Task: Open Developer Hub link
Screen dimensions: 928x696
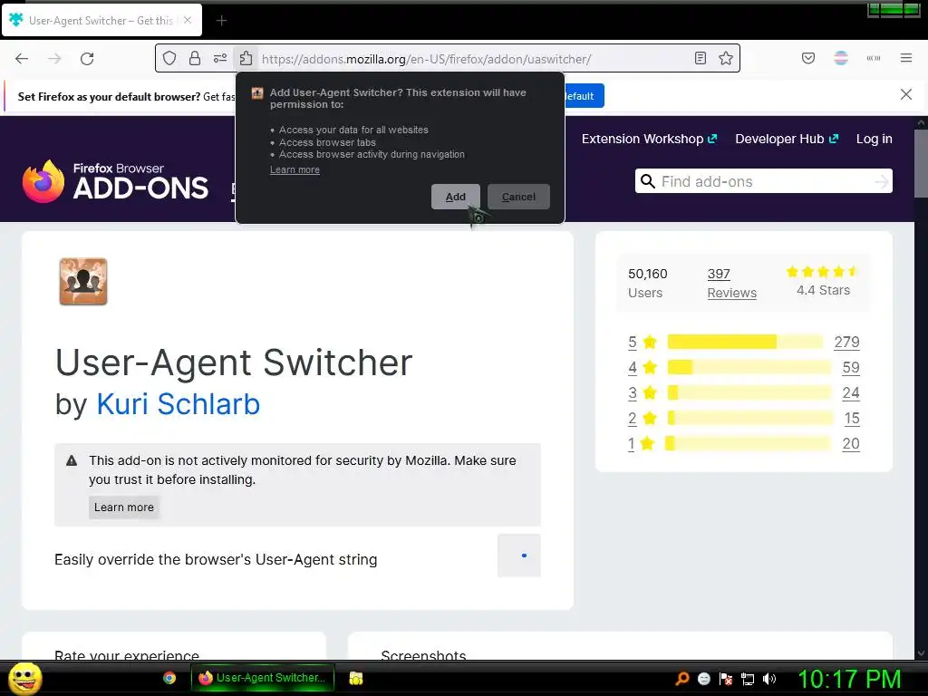Action: (x=787, y=139)
